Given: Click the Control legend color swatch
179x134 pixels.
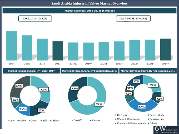Looking at the screenshot, I should pyautogui.click(x=91, y=120).
